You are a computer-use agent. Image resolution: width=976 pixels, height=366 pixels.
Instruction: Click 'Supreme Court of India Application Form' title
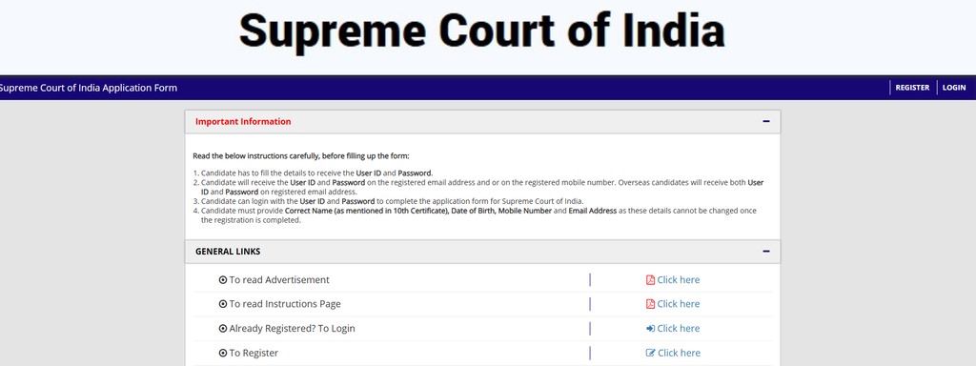(x=88, y=88)
